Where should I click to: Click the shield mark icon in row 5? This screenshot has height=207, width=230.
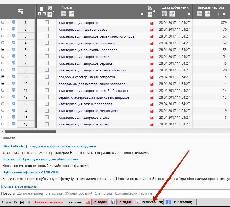pyautogui.click(x=14, y=49)
